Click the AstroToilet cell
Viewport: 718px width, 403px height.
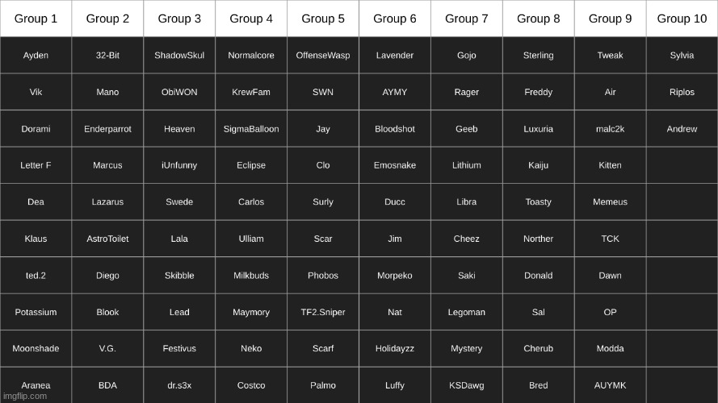(107, 239)
